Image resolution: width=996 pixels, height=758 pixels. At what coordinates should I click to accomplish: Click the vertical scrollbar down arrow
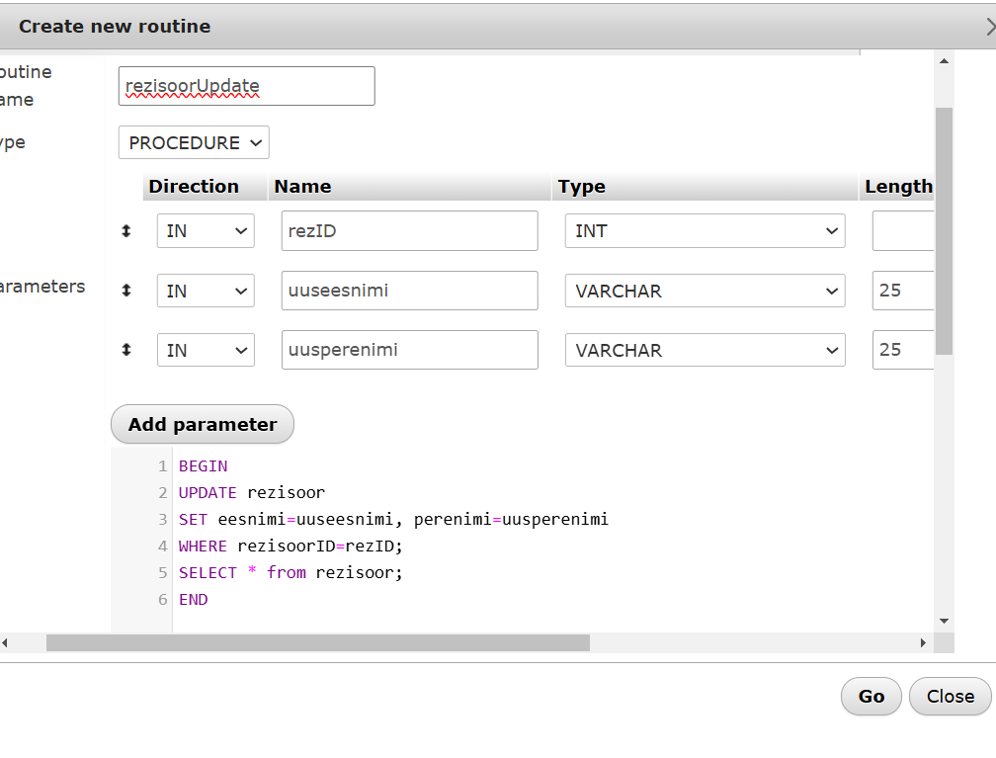pos(944,621)
